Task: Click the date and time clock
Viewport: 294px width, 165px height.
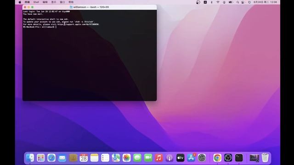Action: pos(265,2)
